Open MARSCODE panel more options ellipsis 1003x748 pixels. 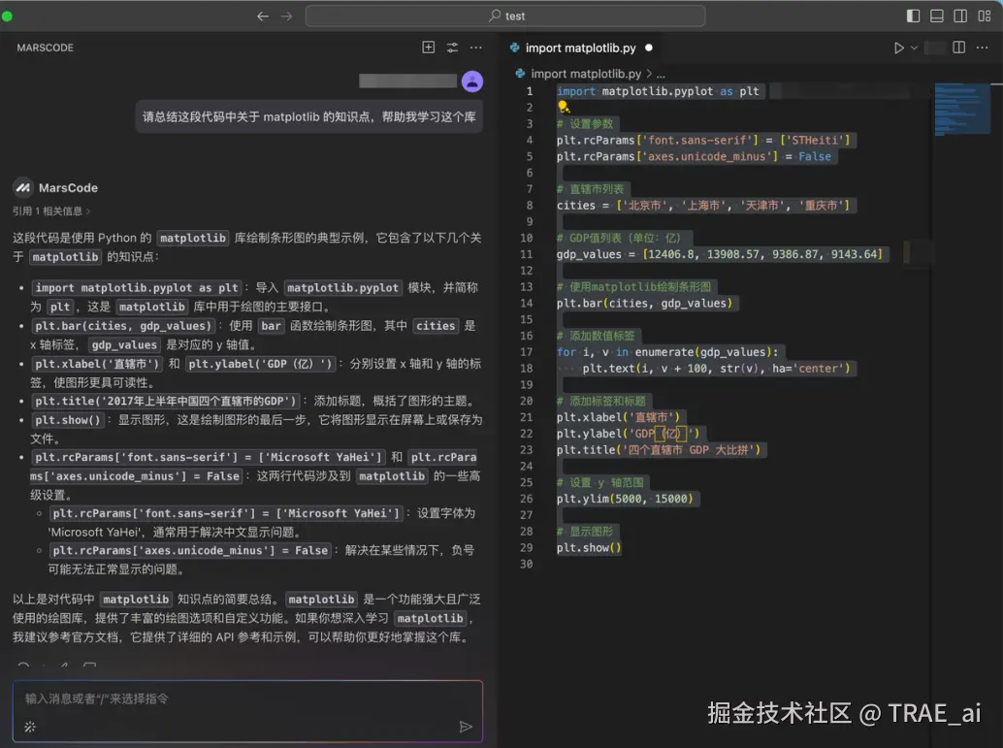coord(475,47)
